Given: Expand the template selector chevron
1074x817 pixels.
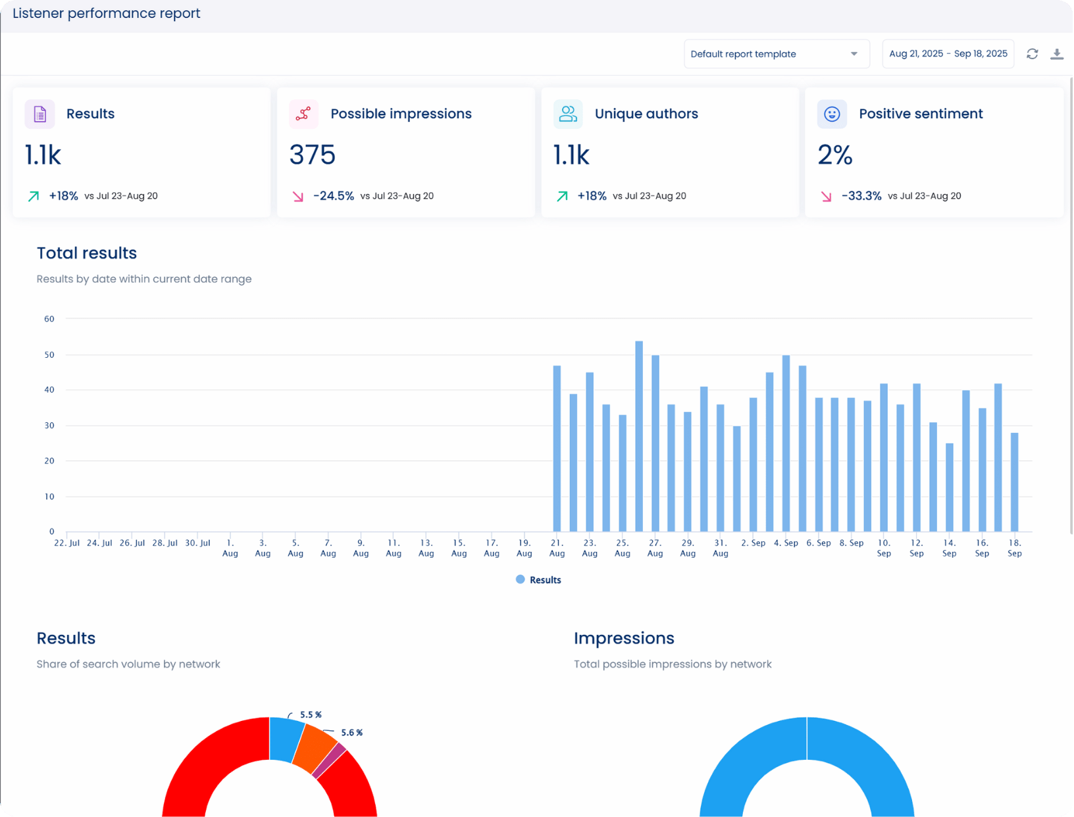Looking at the screenshot, I should 854,53.
